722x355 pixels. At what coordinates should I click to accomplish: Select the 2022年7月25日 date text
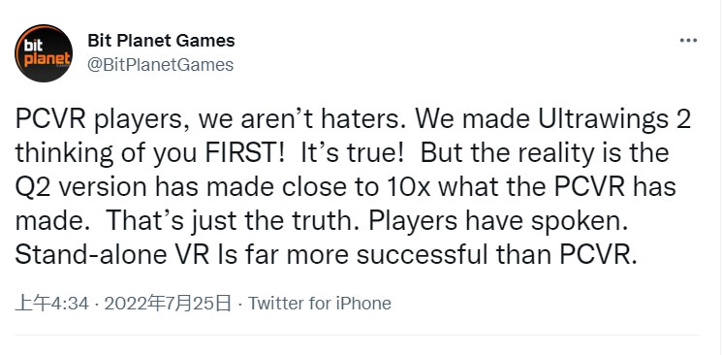[x=168, y=304]
